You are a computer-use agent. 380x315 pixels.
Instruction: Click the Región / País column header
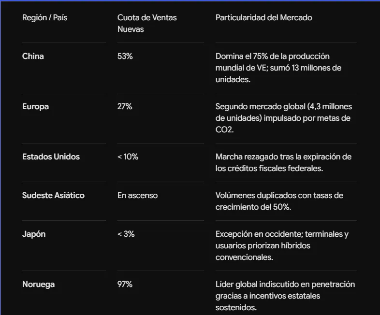point(44,18)
